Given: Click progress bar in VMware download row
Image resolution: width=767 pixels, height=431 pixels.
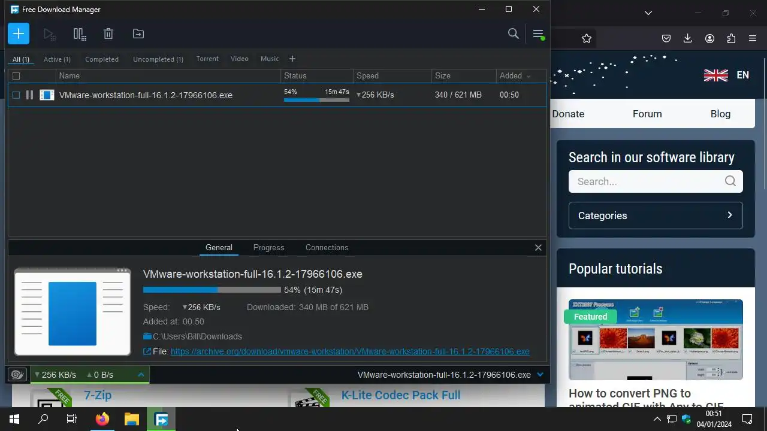Looking at the screenshot, I should pos(316,100).
